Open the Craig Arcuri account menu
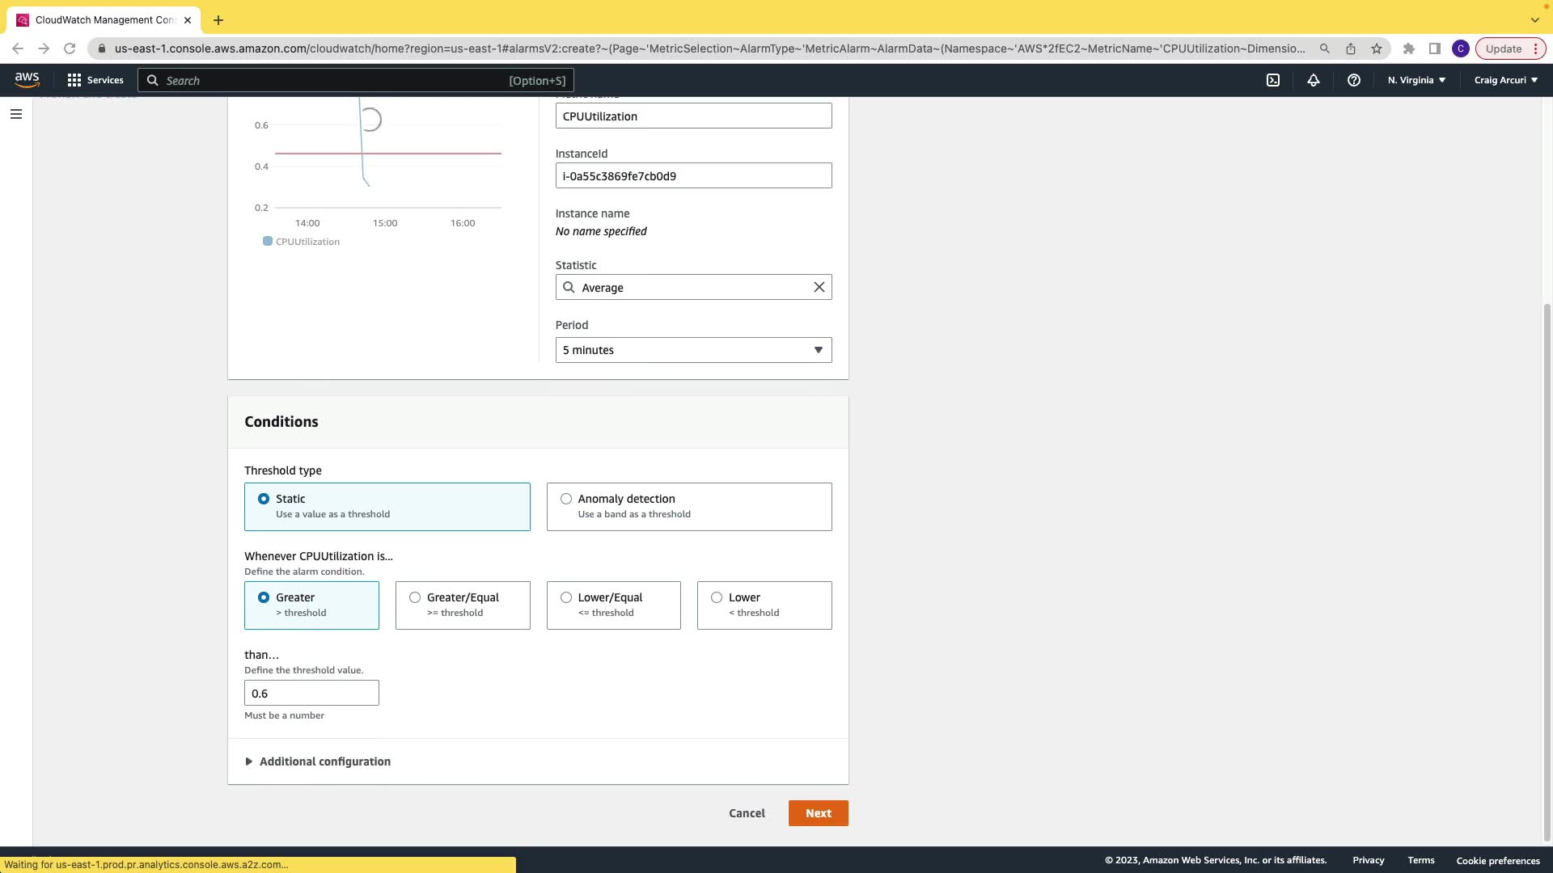The image size is (1553, 873). 1505,80
